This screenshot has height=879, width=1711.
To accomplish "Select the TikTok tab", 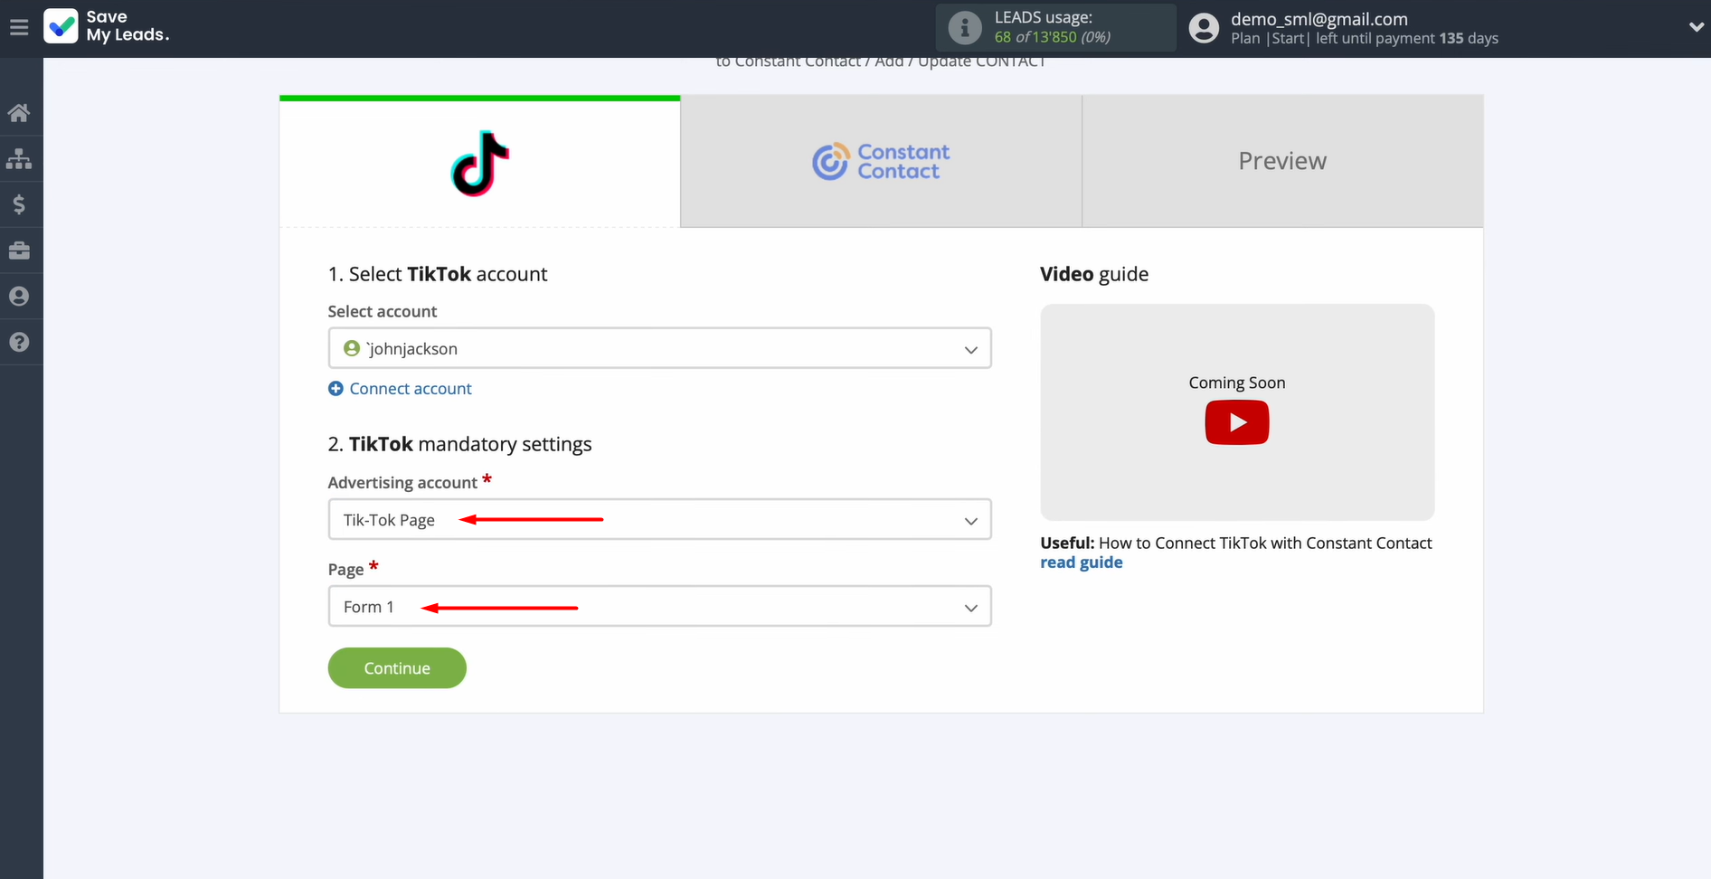I will [479, 163].
